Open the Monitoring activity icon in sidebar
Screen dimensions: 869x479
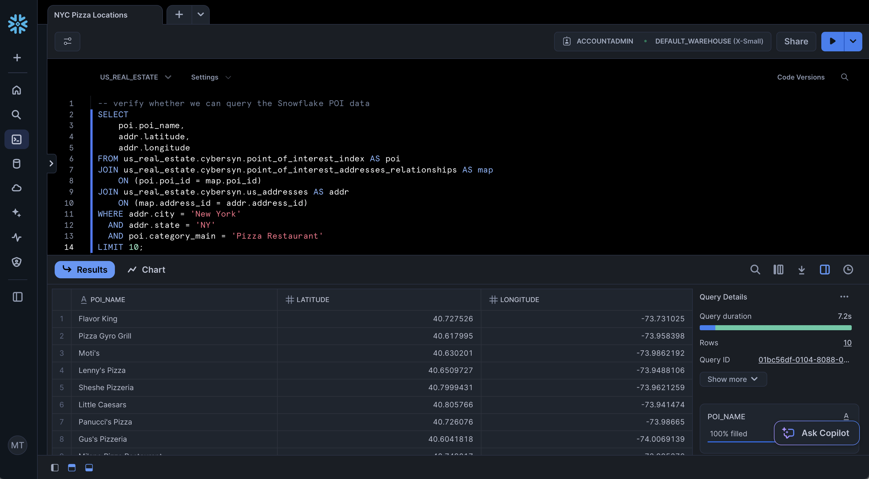[16, 237]
